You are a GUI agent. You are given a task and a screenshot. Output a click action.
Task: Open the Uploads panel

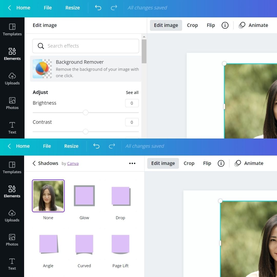(12, 79)
